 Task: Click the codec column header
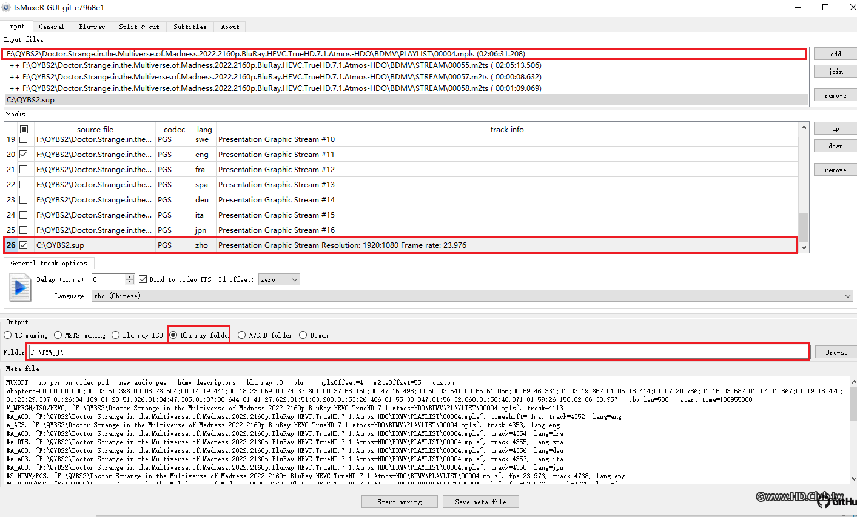[174, 129]
